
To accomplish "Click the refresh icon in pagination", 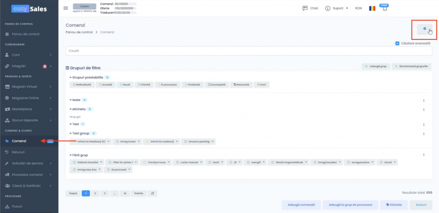I will [152, 193].
